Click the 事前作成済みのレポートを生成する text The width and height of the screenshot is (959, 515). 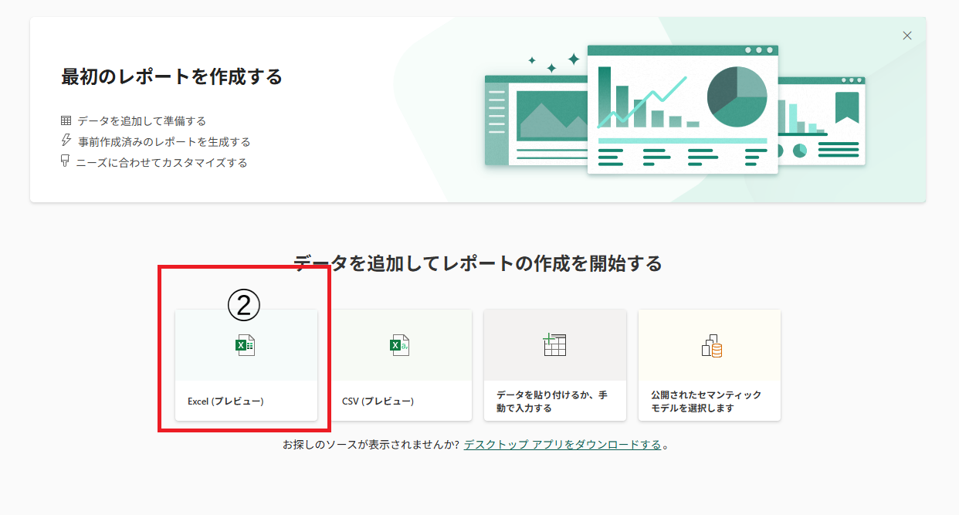click(164, 142)
